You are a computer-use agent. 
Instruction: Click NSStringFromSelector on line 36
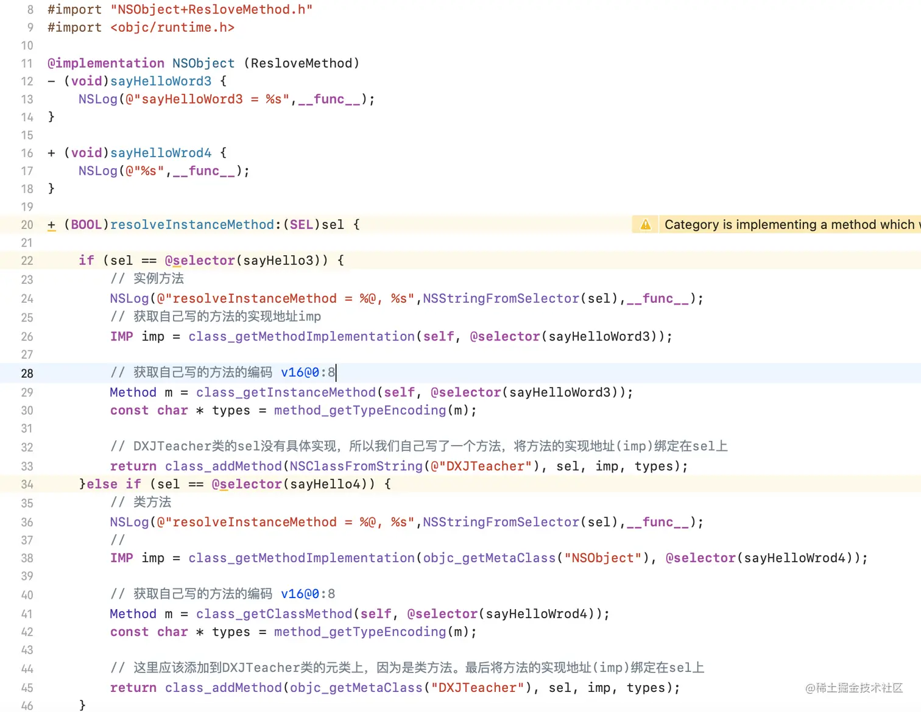click(501, 522)
